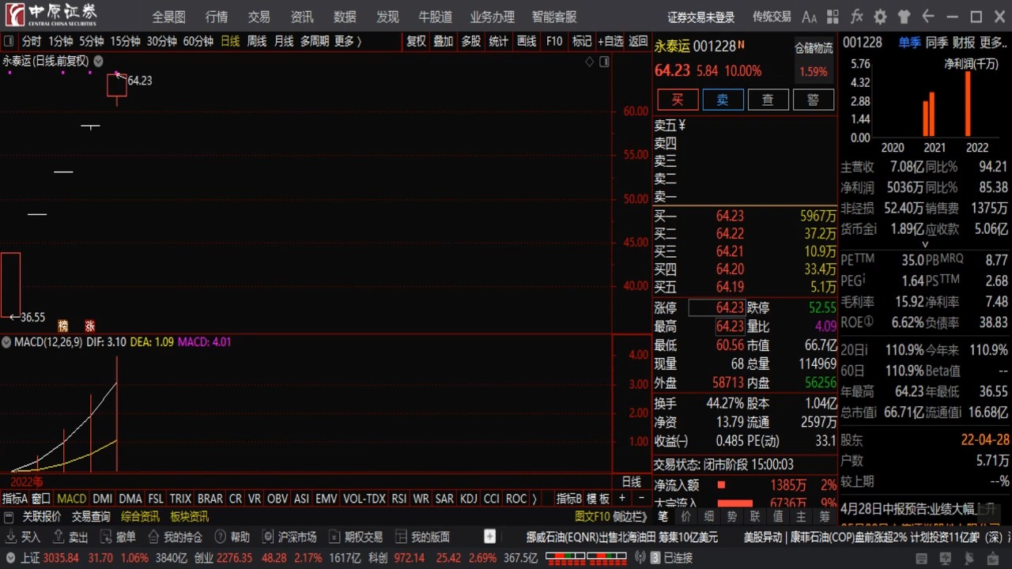The image size is (1012, 569).
Task: Toggle the 多周期 multi-period view
Action: pos(314,41)
